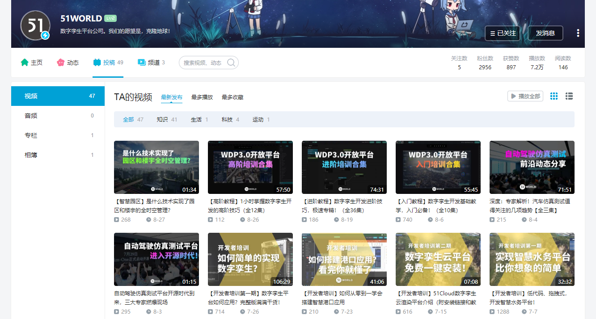Switch to list view layout
Viewport: 596px width, 319px height.
click(x=569, y=96)
